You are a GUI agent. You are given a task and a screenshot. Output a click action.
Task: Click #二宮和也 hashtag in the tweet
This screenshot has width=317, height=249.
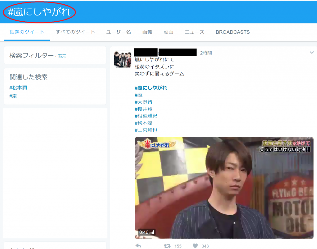coord(146,130)
